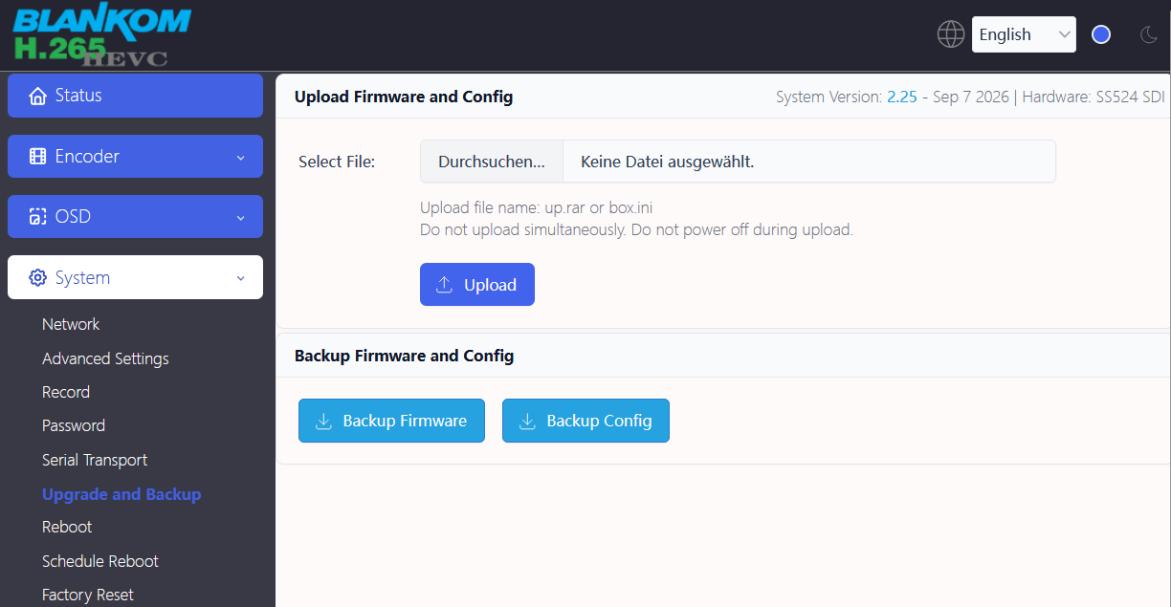
Task: Click the home icon beside Status
Action: [37, 96]
